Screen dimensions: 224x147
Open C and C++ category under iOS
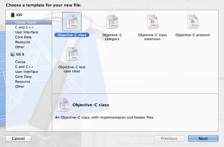pyautogui.click(x=24, y=27)
